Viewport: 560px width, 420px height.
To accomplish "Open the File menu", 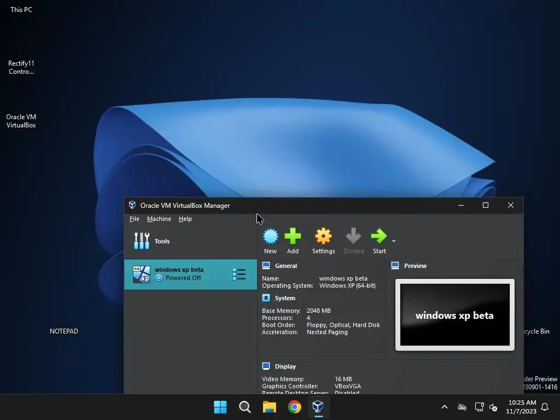I will [135, 219].
